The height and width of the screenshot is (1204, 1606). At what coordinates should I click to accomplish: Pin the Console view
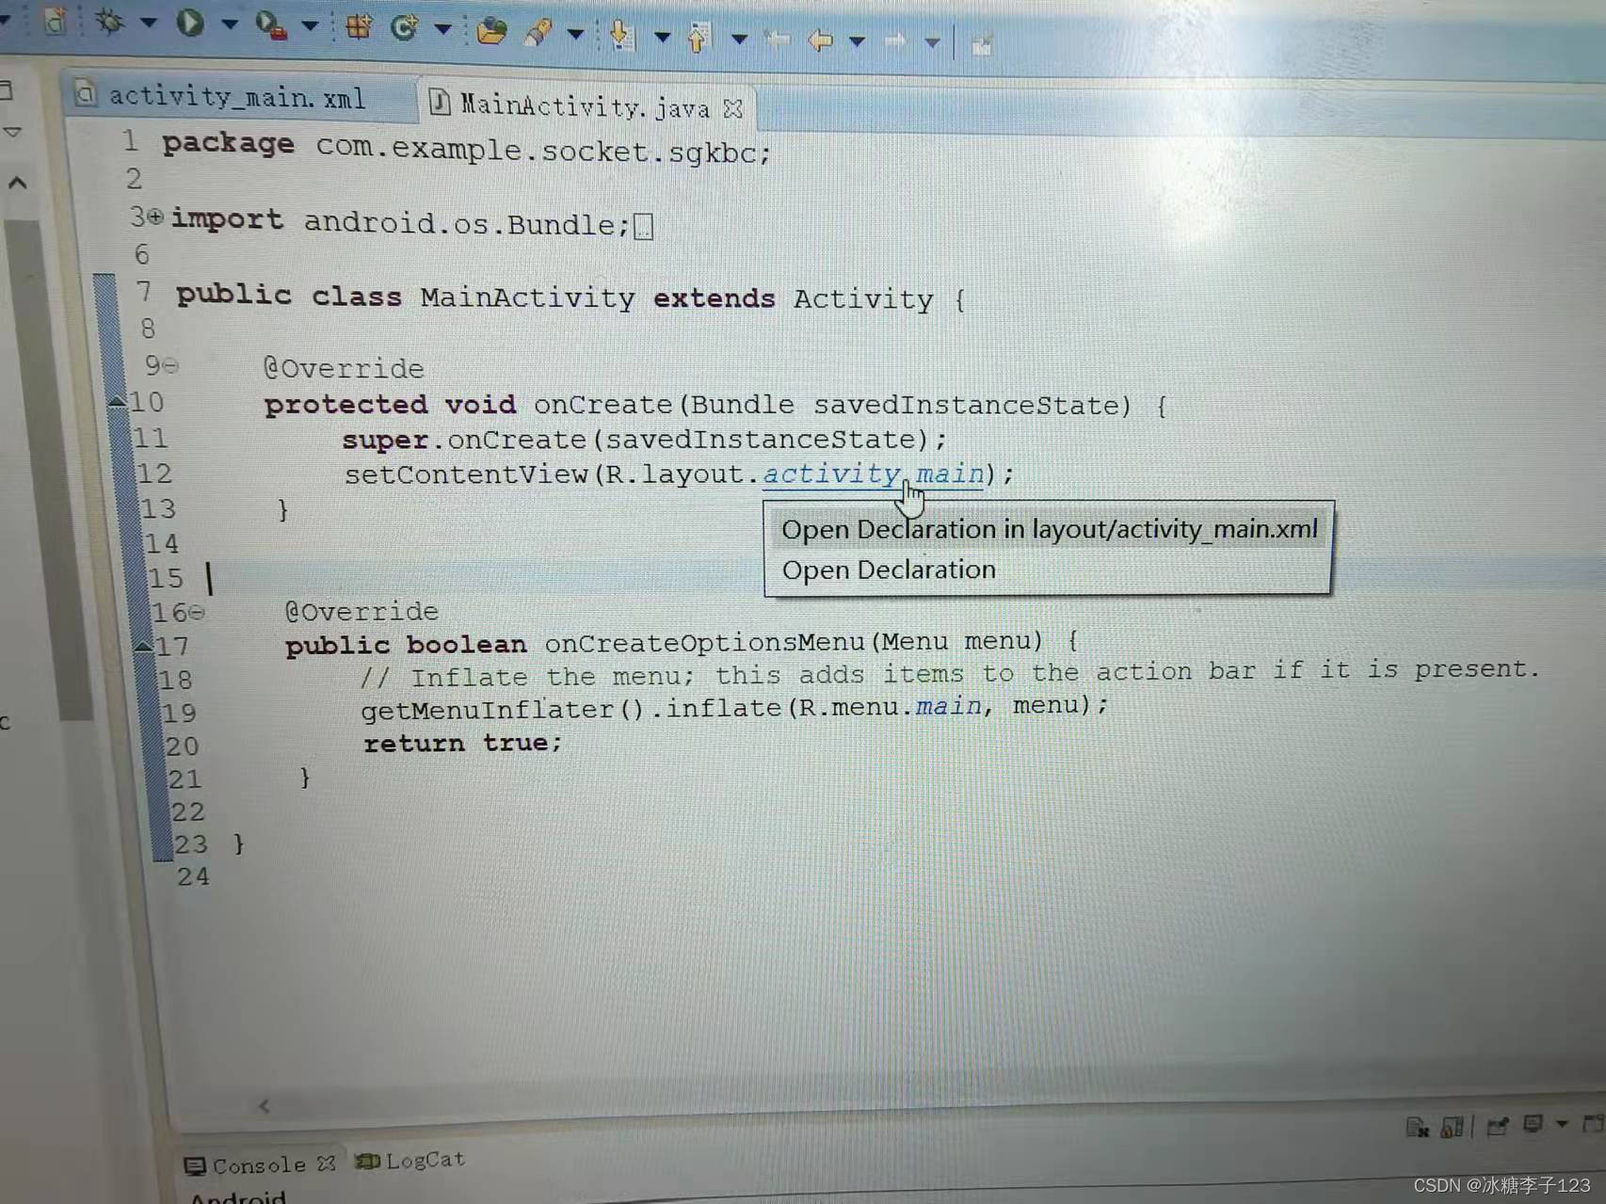[x=1497, y=1123]
